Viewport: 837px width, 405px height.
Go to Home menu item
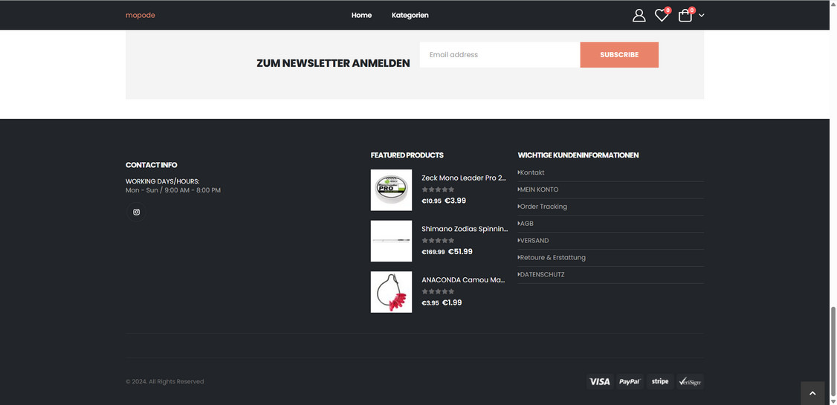pyautogui.click(x=361, y=15)
